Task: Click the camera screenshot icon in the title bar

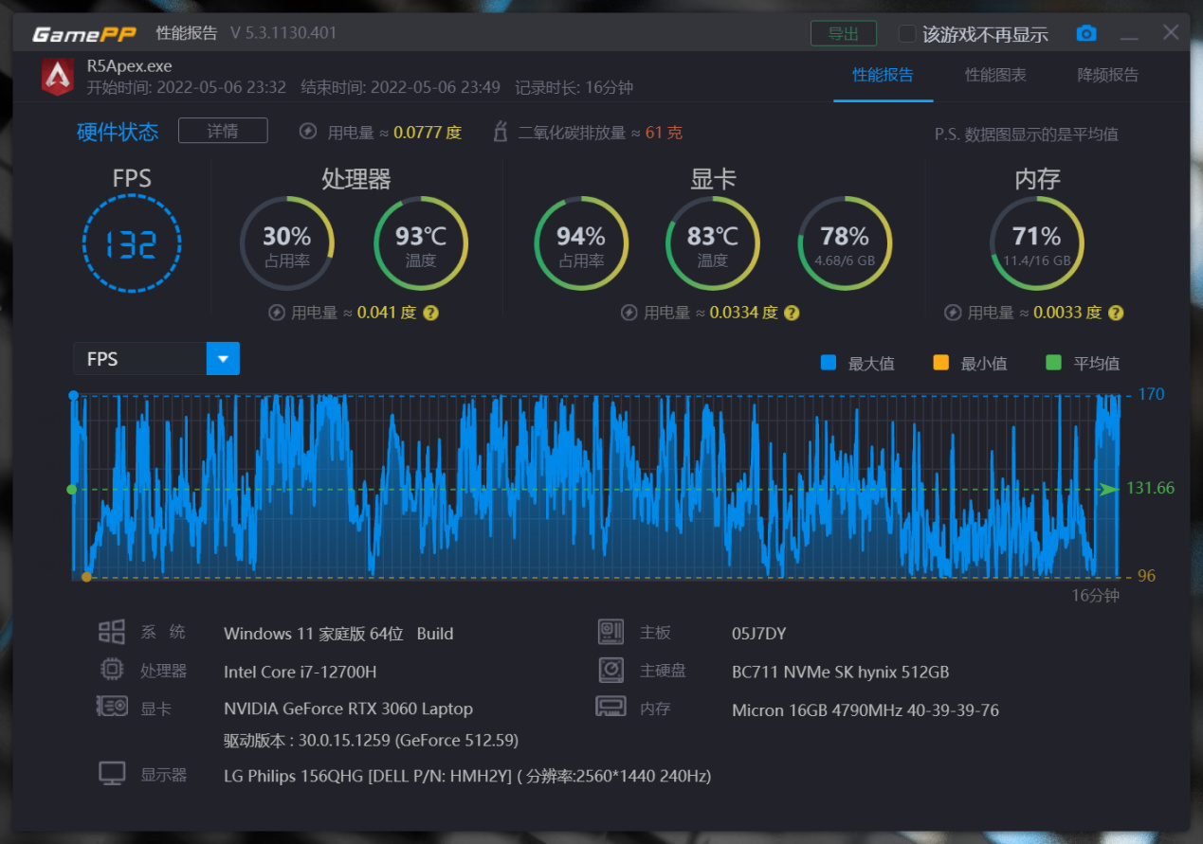Action: click(x=1086, y=32)
